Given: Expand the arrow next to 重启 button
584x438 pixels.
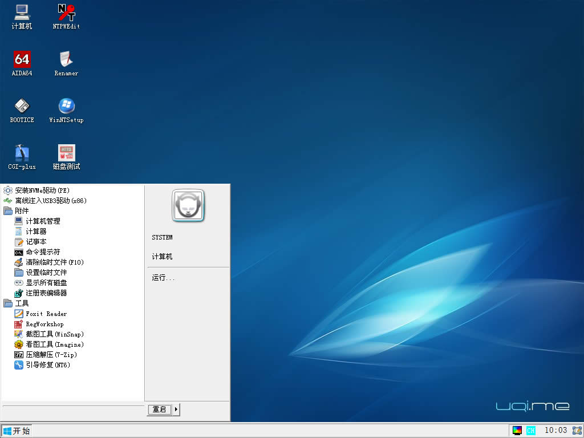Looking at the screenshot, I should pos(176,409).
